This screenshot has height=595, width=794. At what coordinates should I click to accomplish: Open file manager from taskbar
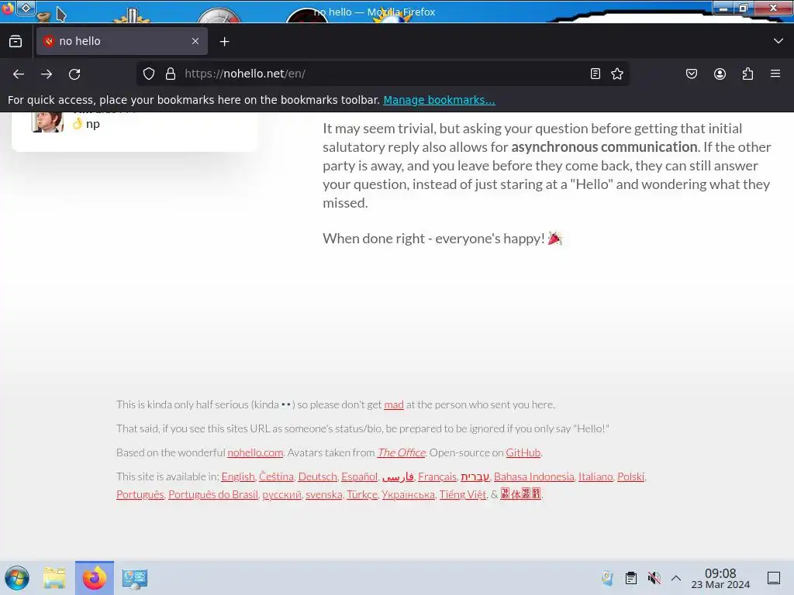54,578
